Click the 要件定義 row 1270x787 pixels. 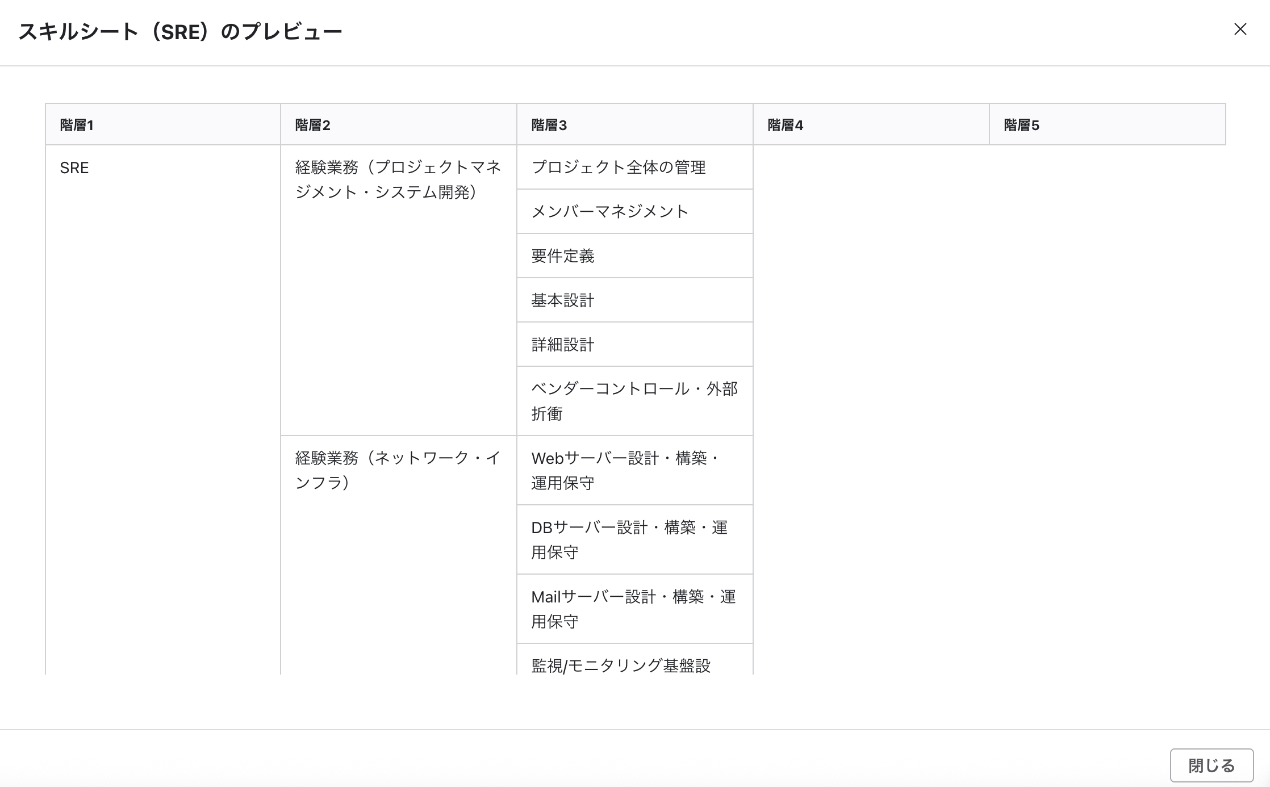[x=563, y=256]
